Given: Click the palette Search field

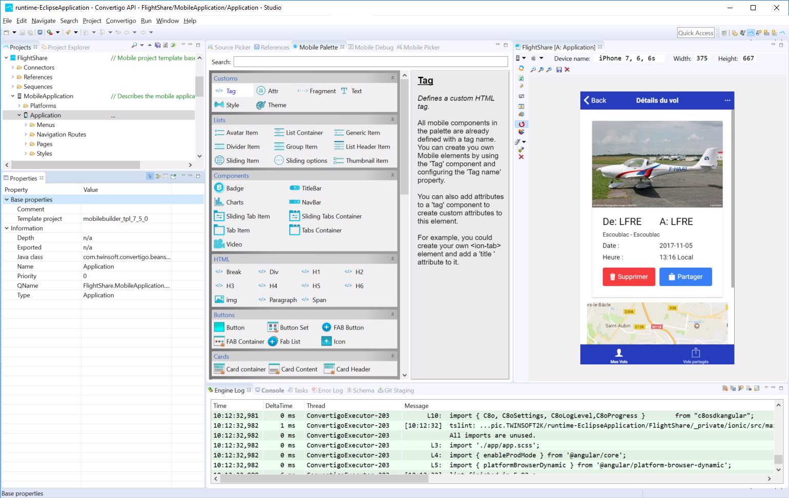Looking at the screenshot, I should pyautogui.click(x=371, y=62).
